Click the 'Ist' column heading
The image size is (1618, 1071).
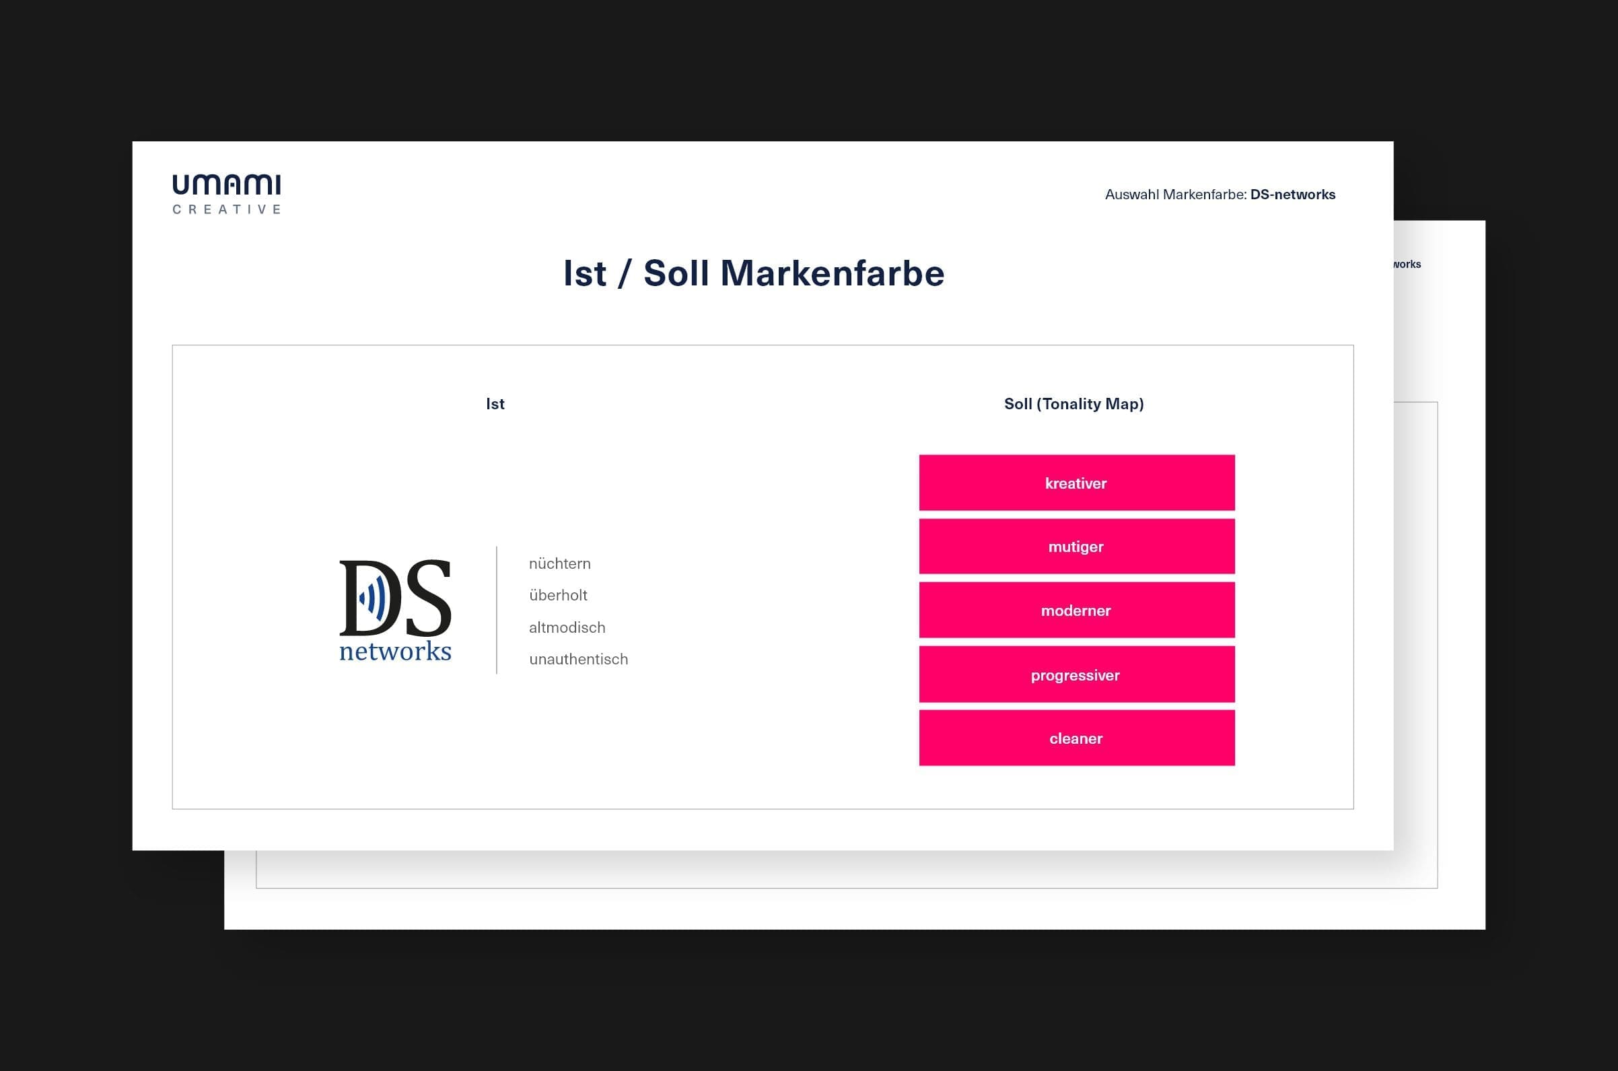tap(495, 404)
